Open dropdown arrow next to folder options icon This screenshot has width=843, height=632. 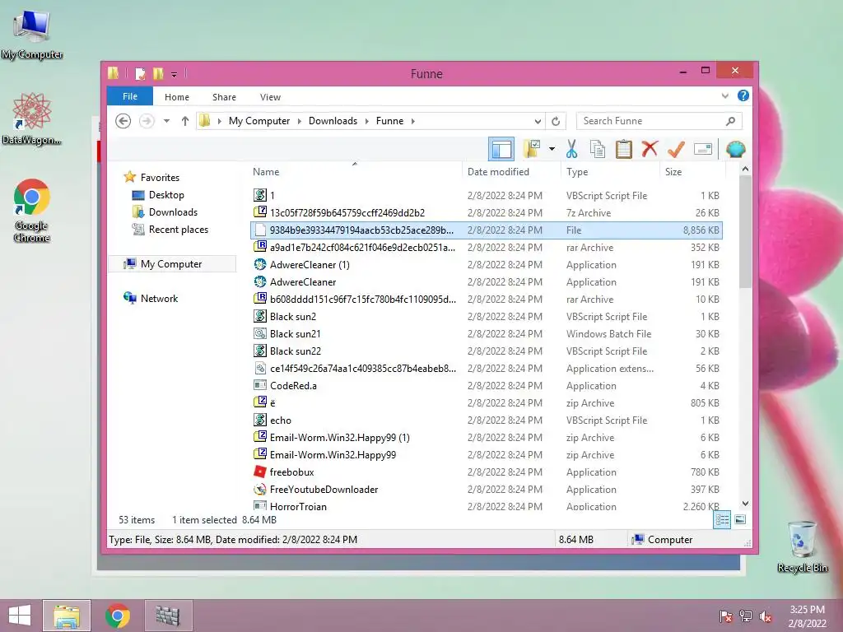(552, 149)
